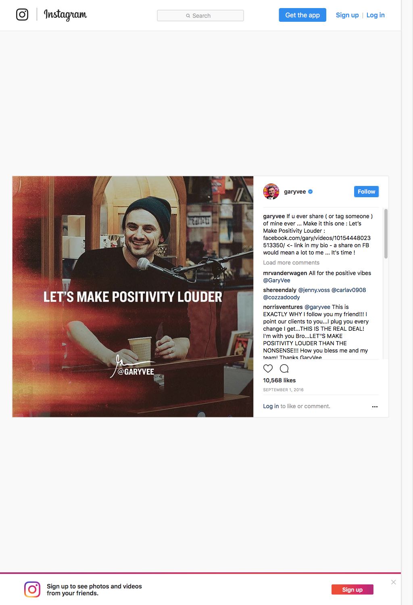Open the mrvanderwagen commenter profile

[285, 273]
